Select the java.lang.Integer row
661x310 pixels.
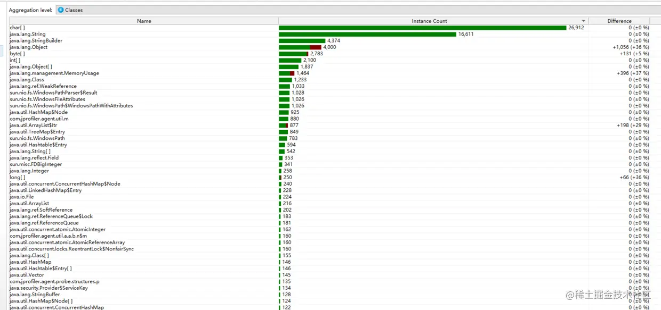329,171
